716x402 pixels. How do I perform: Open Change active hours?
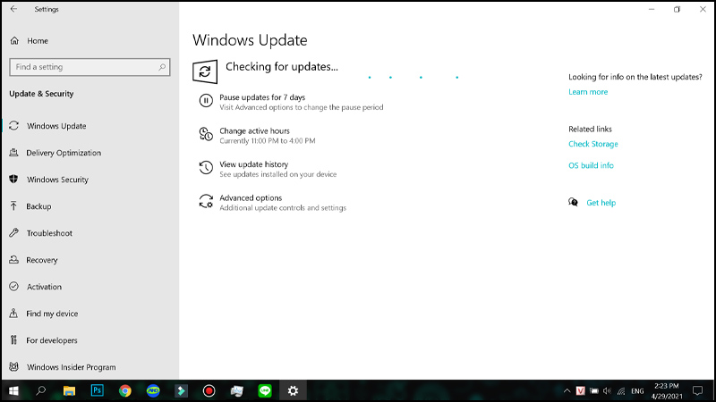(x=254, y=130)
